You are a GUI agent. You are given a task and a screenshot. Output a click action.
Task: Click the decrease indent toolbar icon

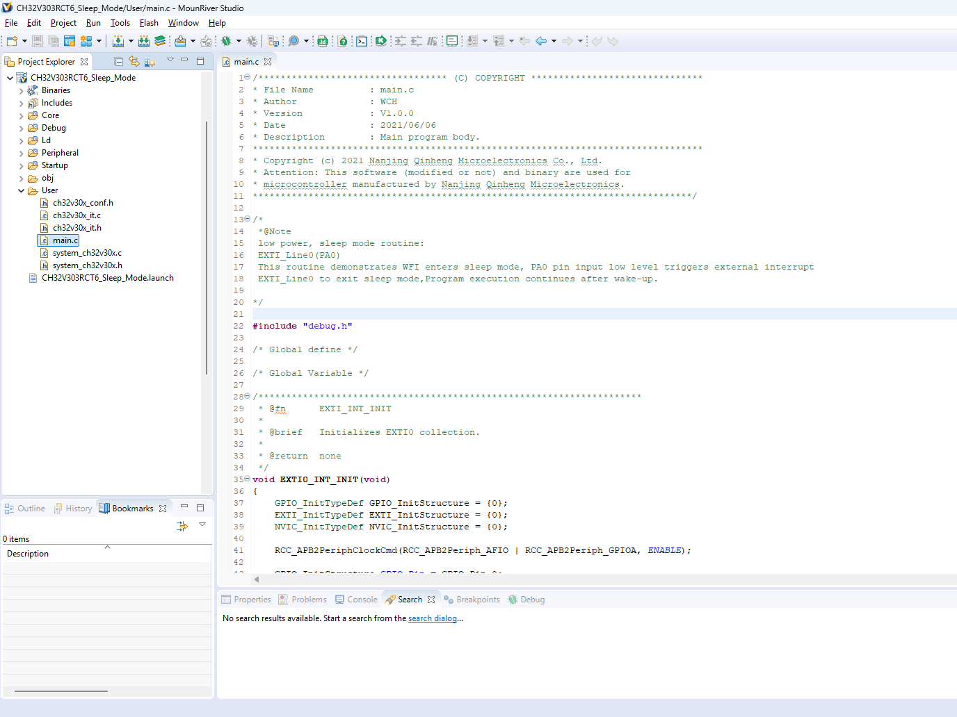tap(417, 41)
